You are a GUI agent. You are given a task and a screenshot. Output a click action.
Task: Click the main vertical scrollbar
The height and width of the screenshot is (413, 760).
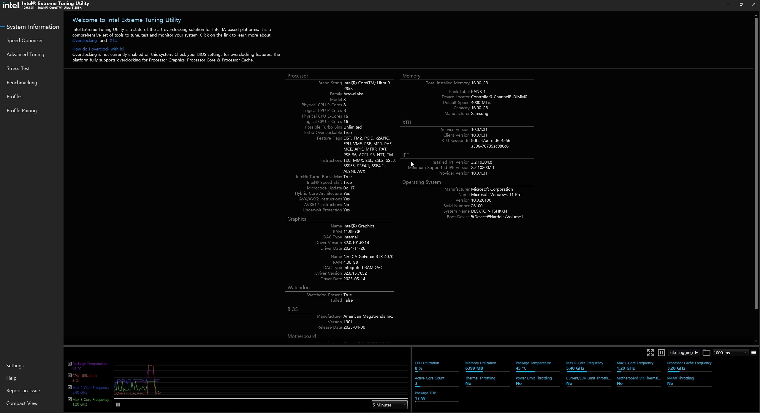(756, 163)
